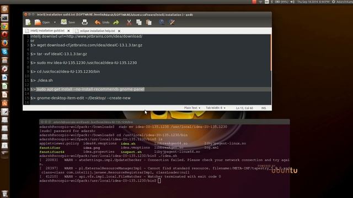Open the date and time menu
This screenshot has height=198, width=353.
click(x=313, y=2)
